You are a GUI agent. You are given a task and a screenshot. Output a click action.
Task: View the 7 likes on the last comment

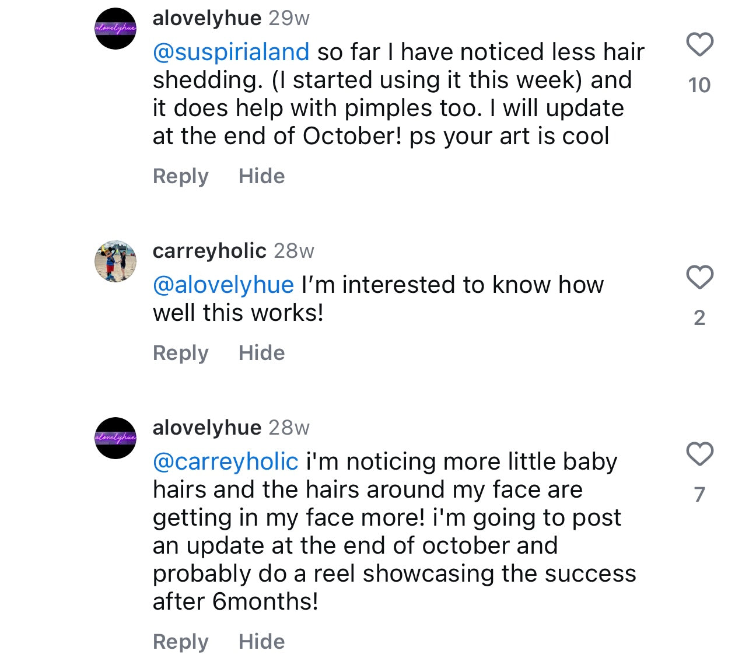click(x=699, y=495)
